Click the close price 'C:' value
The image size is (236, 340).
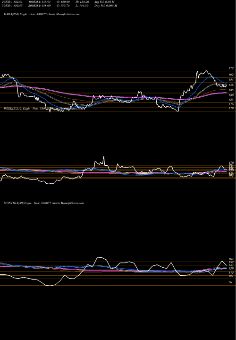[64, 6]
